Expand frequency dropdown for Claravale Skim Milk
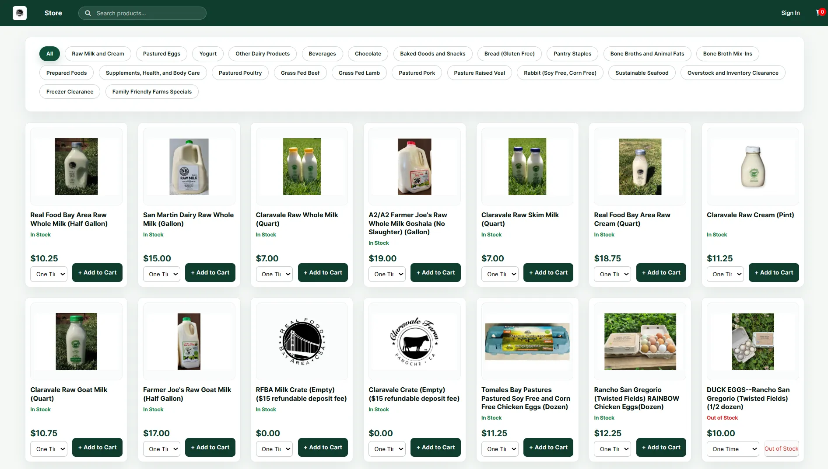 [x=500, y=274]
